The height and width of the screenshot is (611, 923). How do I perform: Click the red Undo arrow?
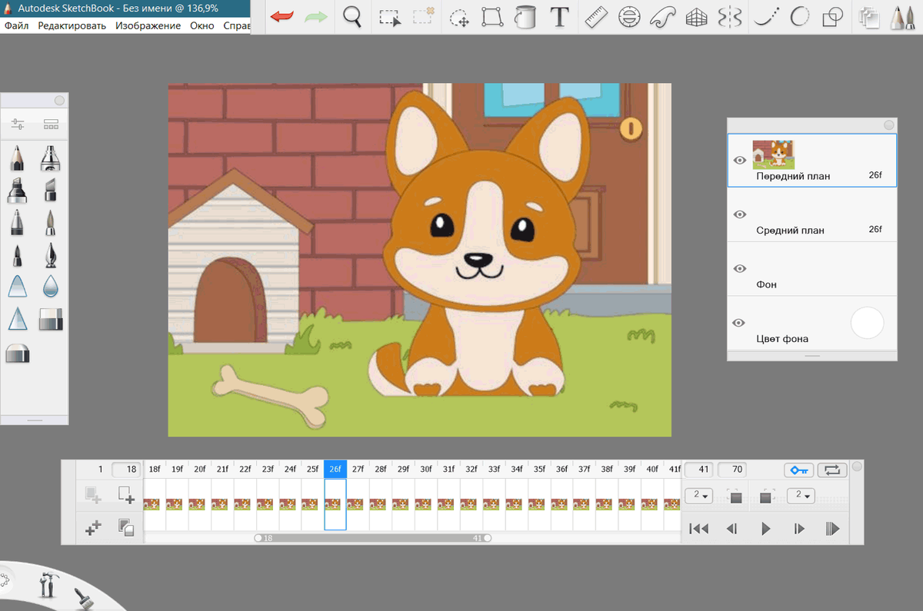282,17
